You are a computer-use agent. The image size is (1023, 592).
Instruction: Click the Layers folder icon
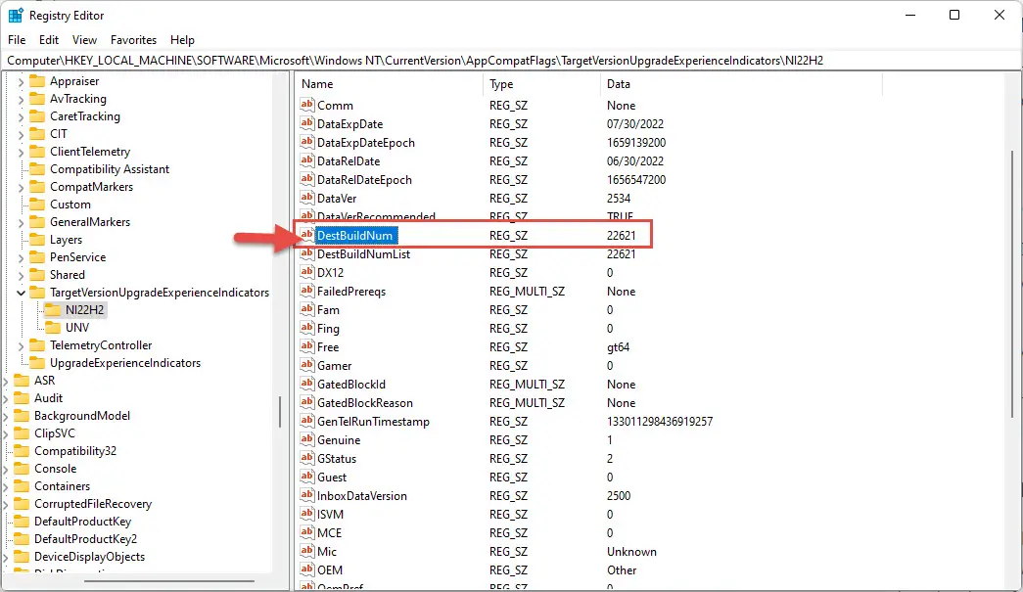38,240
